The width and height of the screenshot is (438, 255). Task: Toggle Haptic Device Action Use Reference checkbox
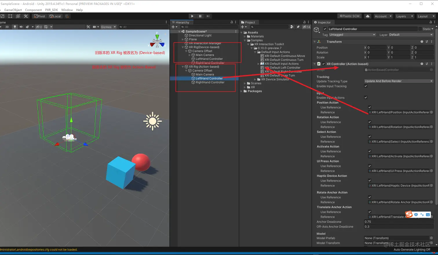(370, 181)
